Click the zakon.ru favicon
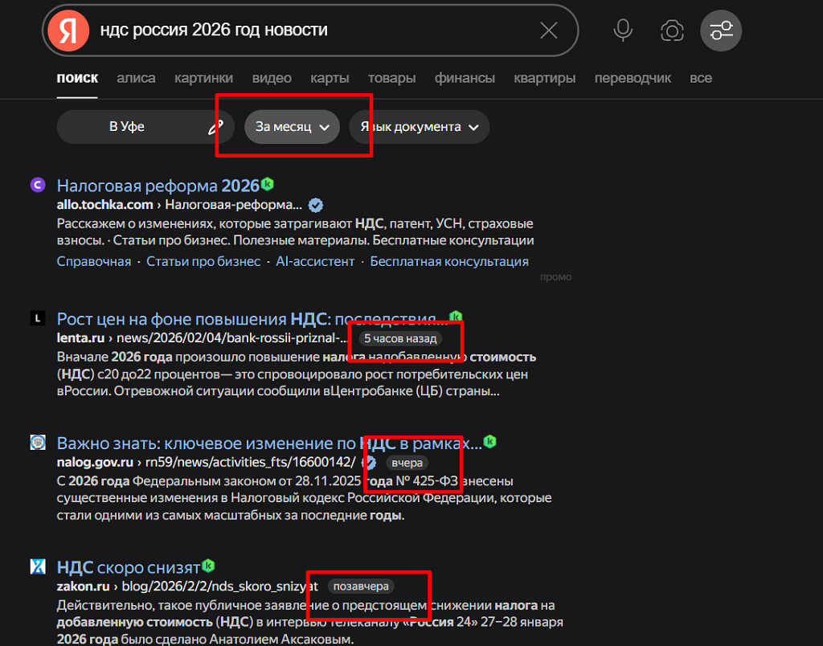 [x=37, y=566]
